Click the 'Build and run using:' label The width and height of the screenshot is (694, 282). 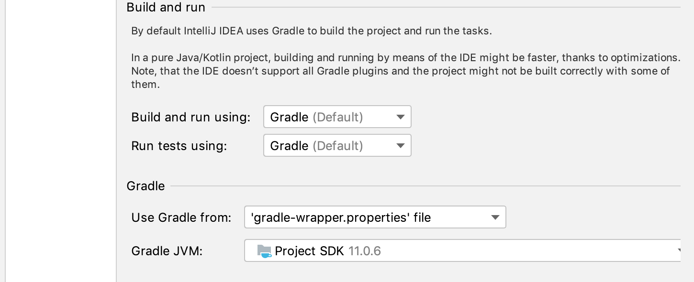click(x=190, y=117)
